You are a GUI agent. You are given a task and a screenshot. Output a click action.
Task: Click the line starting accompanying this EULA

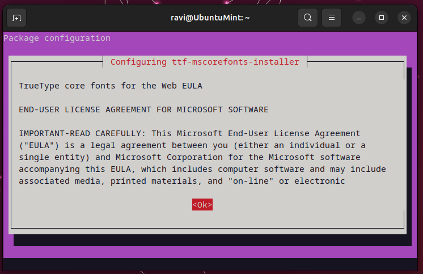click(202, 169)
